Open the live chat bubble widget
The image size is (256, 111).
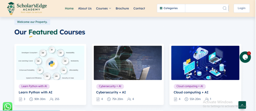tap(245, 57)
